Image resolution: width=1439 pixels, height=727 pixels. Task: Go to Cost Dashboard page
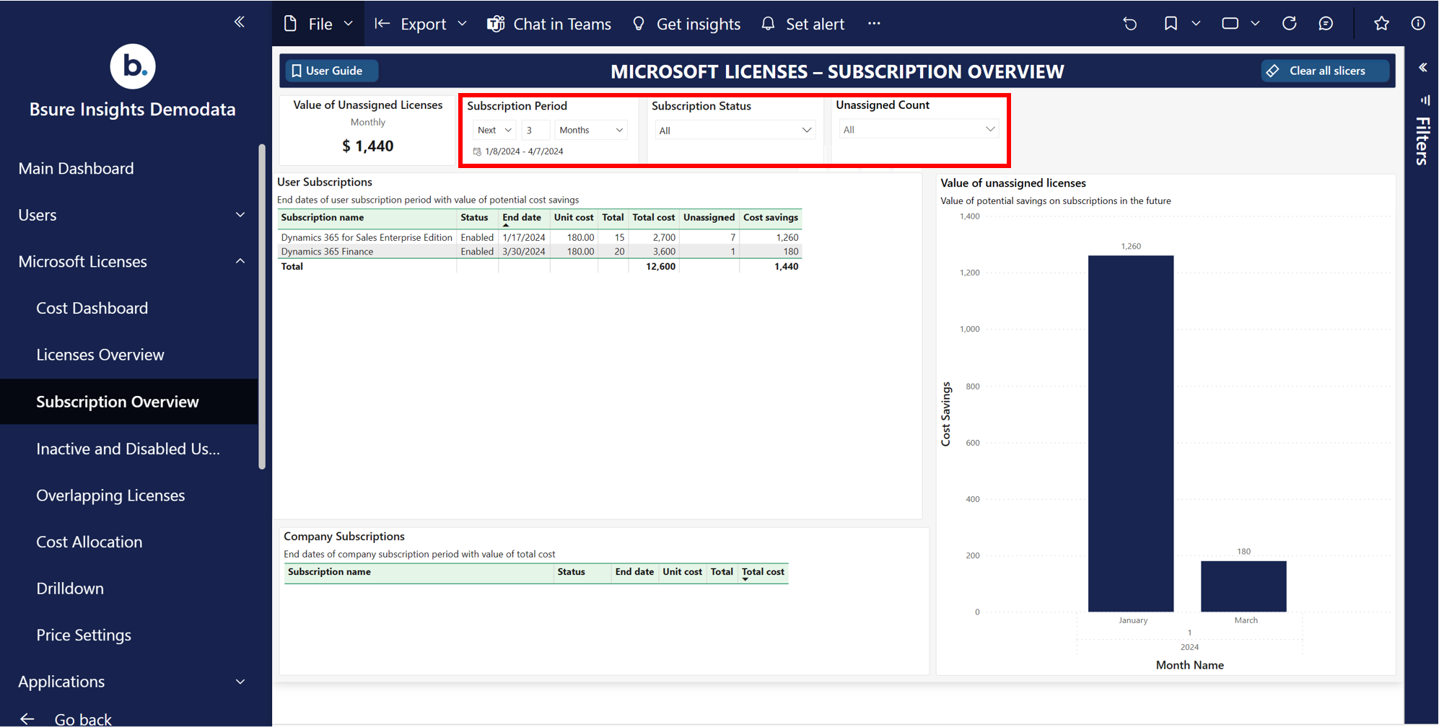coord(92,308)
